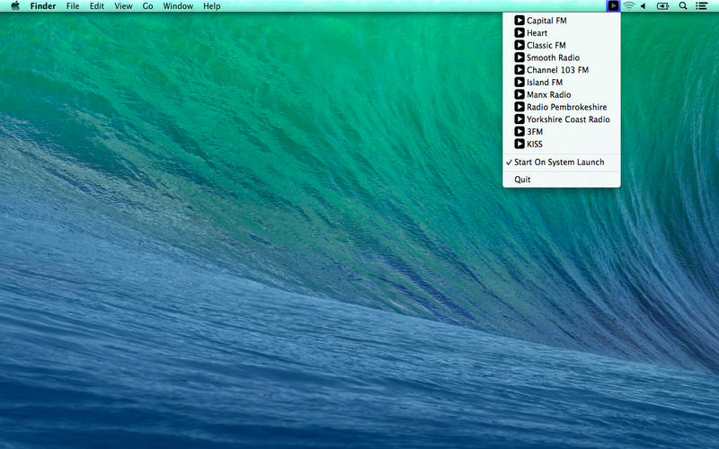Viewport: 719px width, 449px height.
Task: Click the play icon beside KISS
Action: (x=519, y=145)
